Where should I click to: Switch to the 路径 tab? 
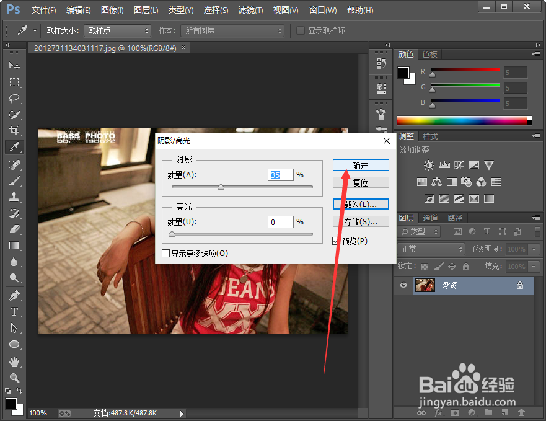pyautogui.click(x=455, y=218)
